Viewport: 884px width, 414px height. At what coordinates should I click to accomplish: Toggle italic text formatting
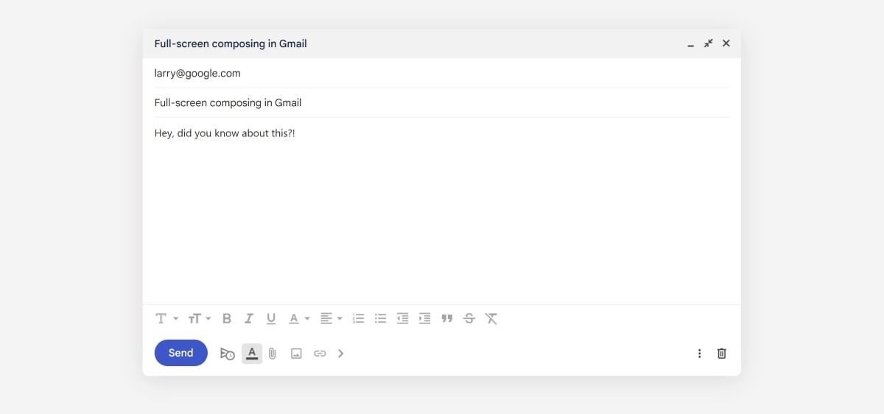tap(249, 319)
